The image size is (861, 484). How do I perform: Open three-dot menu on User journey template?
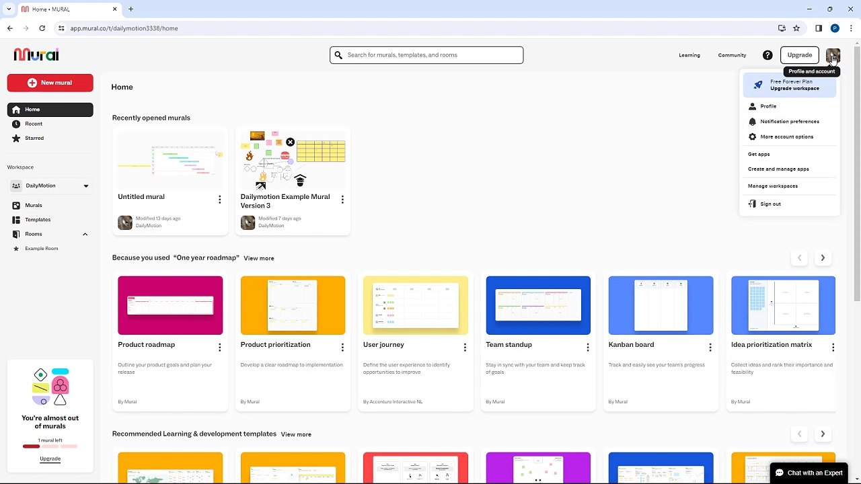(465, 348)
